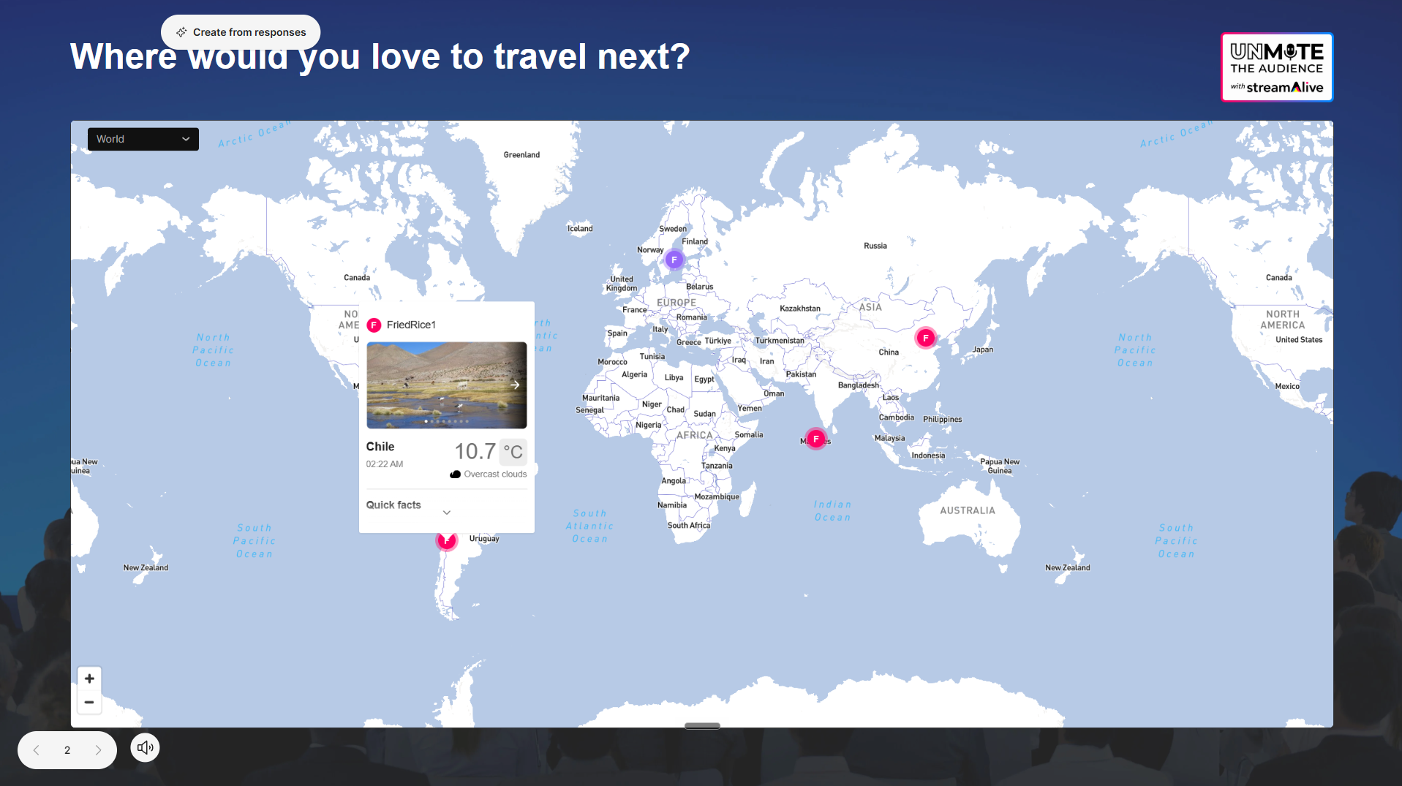Click the FriedRice1 avatar in card
The image size is (1402, 786).
[374, 325]
